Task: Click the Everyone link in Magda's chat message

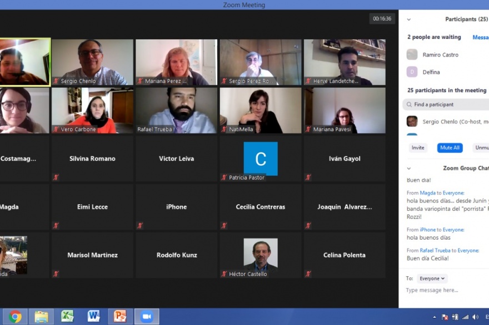Action: [x=453, y=193]
